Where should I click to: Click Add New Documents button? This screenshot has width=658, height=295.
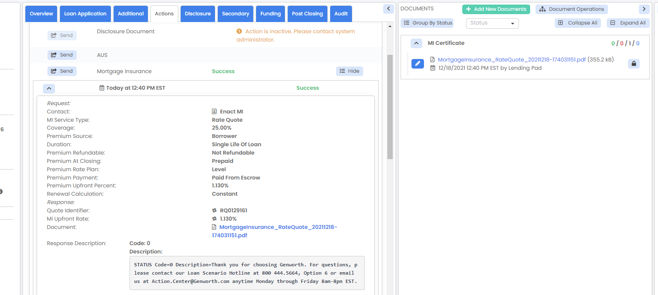496,9
